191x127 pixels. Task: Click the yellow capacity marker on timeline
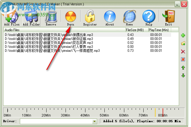[155, 113]
